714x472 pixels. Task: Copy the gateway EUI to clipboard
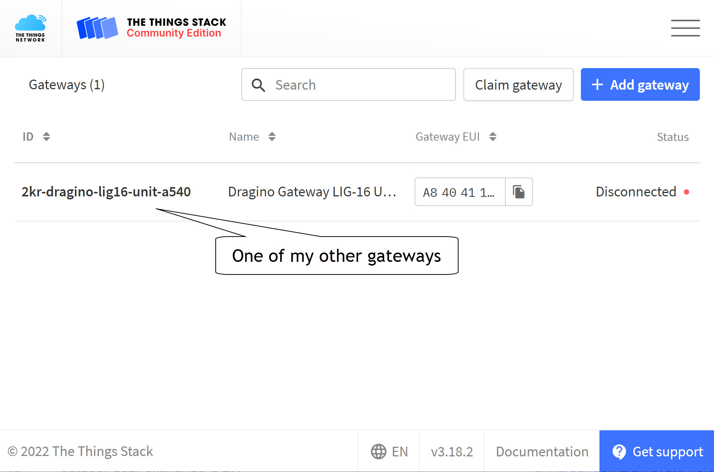point(519,192)
